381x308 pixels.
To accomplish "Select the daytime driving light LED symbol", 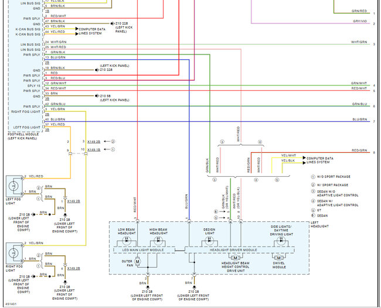I will (x=281, y=241).
